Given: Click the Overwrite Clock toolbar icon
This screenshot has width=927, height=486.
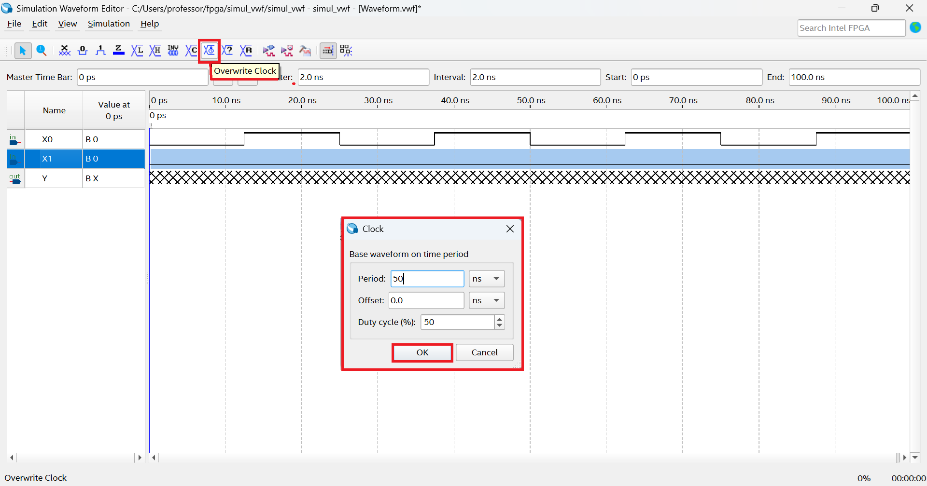Looking at the screenshot, I should click(209, 51).
